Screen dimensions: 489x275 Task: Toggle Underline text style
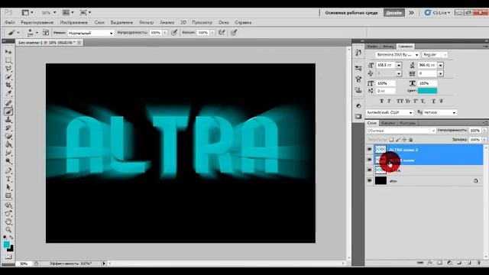tap(434, 101)
